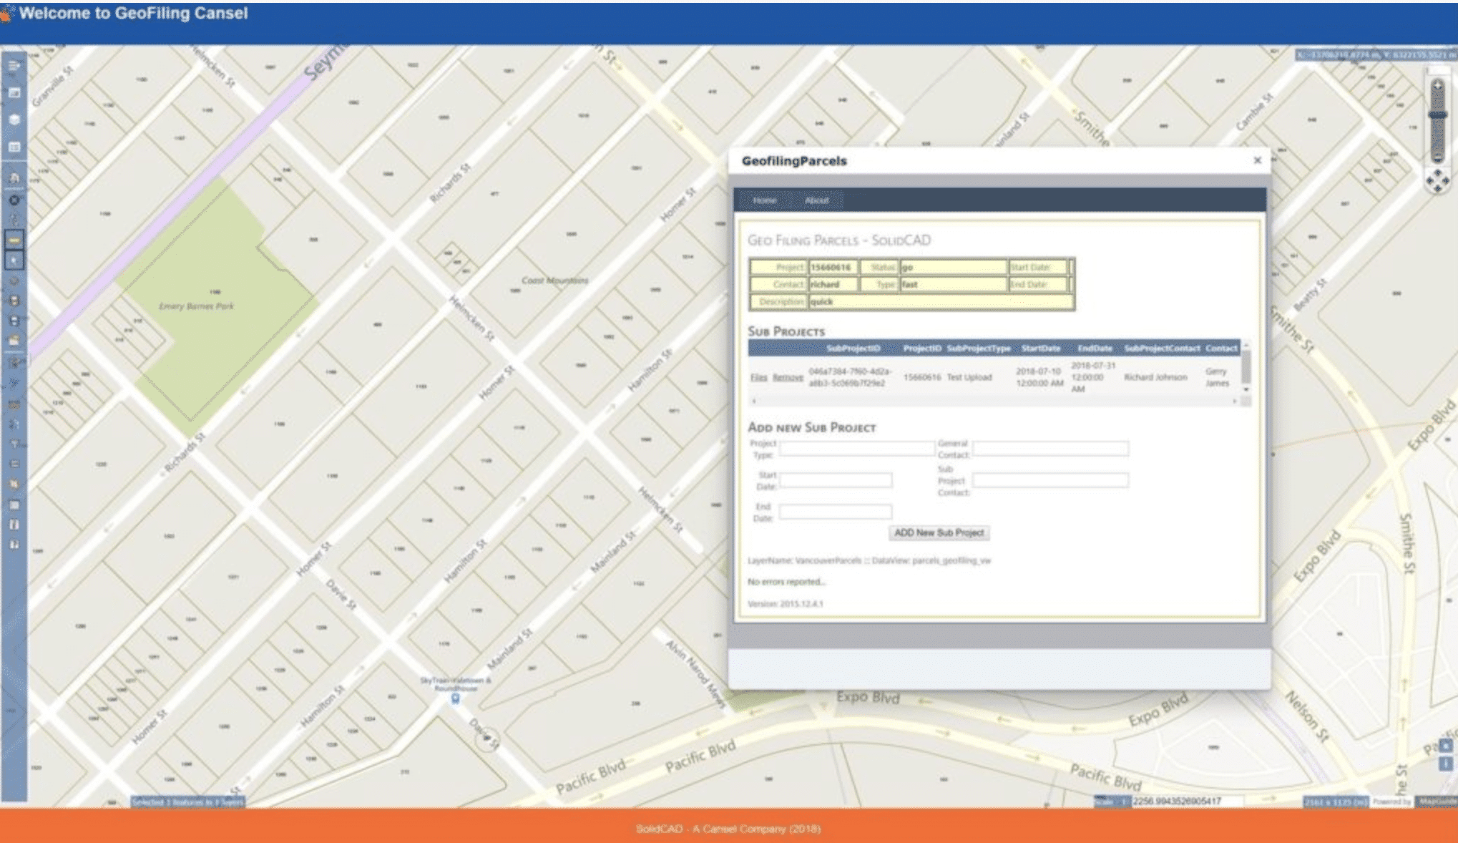
Task: Click the map size readout in status bar
Action: 1335,802
